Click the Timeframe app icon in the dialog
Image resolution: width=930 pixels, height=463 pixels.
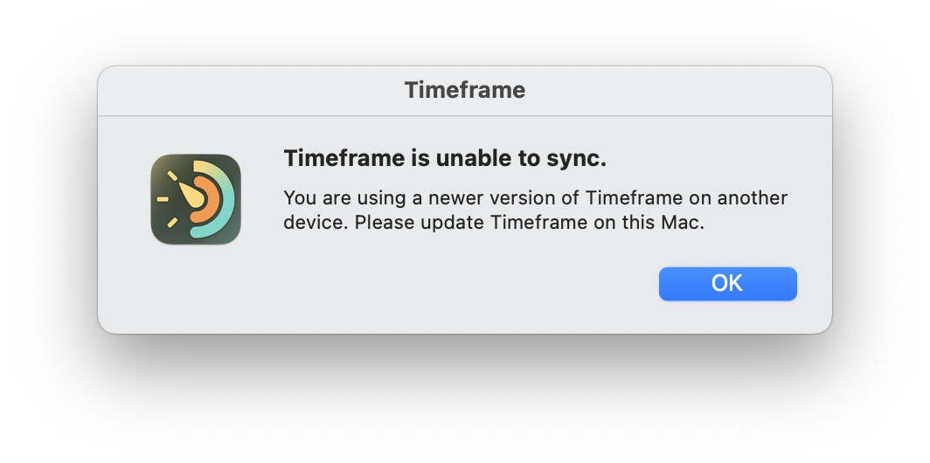[196, 199]
